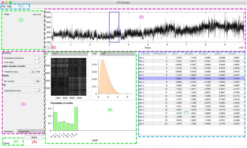
Task: Click the FuzzyEn column header
Action: [203, 54]
